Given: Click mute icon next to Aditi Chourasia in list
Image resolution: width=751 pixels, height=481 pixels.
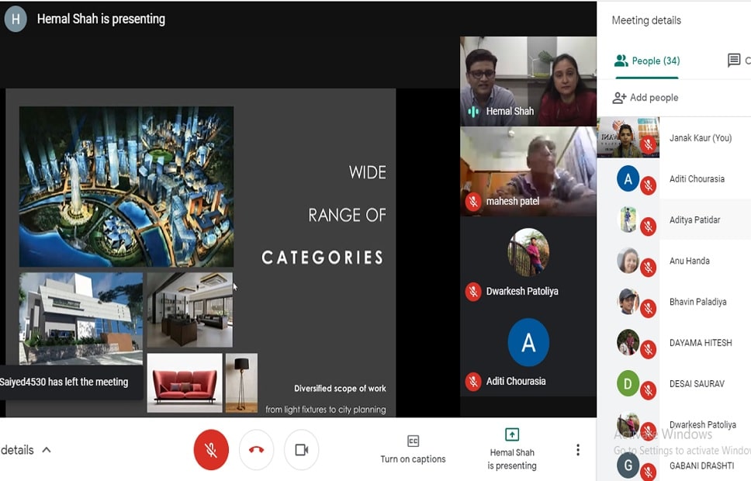Looking at the screenshot, I should [x=648, y=185].
